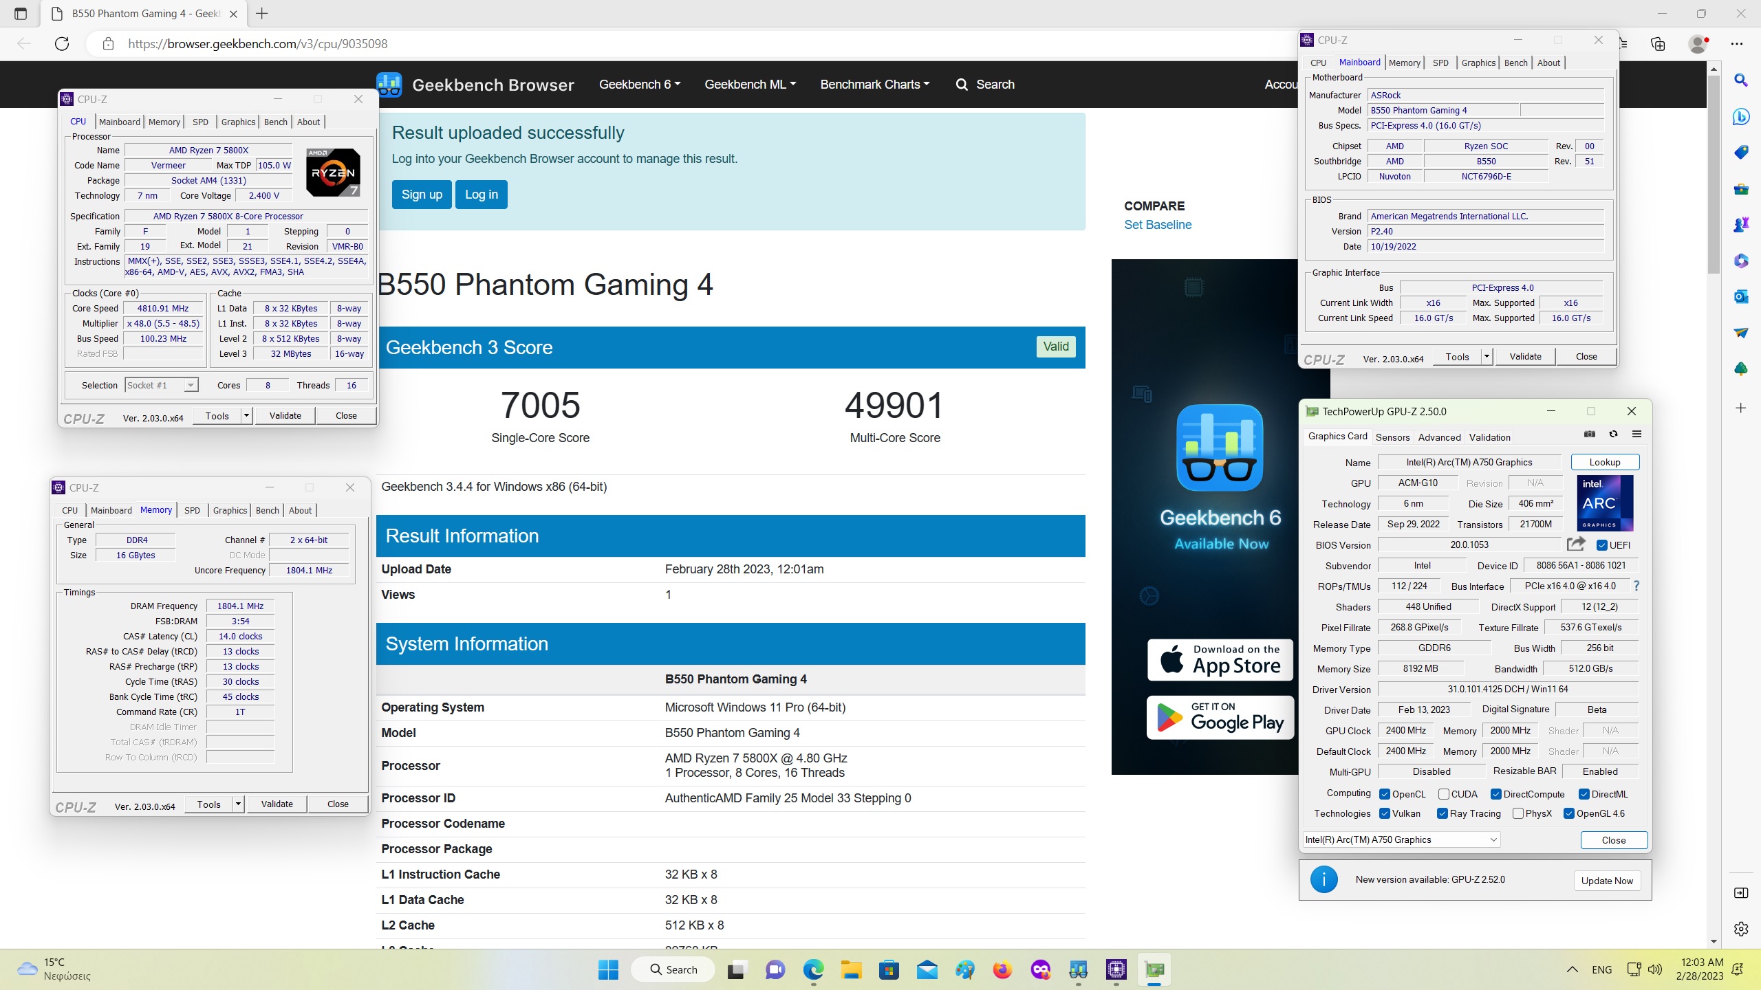Click the Edge sidebar search icon
The height and width of the screenshot is (990, 1761).
1741,80
